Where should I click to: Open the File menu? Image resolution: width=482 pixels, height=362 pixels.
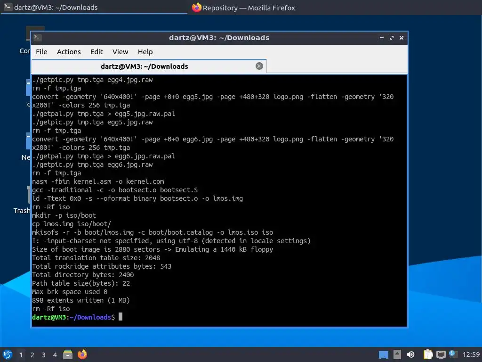point(41,52)
